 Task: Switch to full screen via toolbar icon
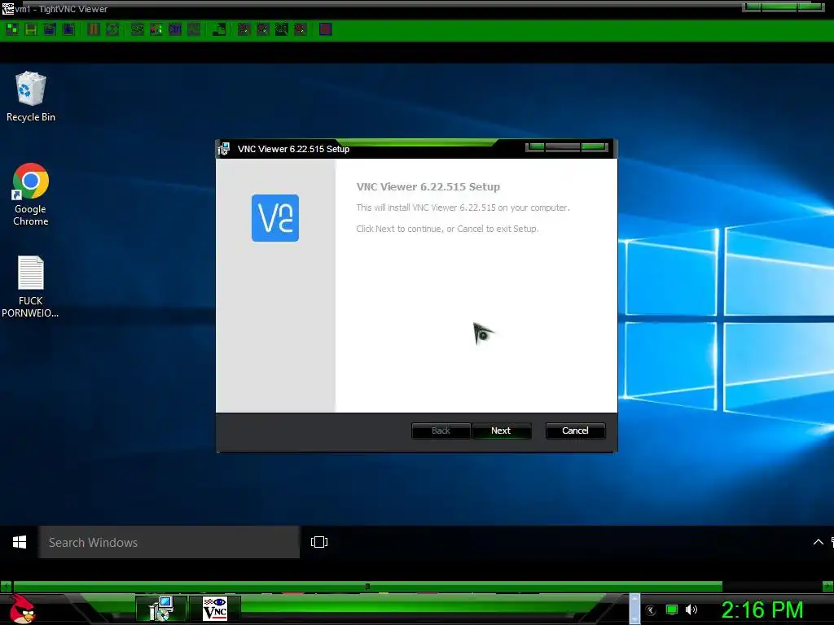(x=326, y=29)
